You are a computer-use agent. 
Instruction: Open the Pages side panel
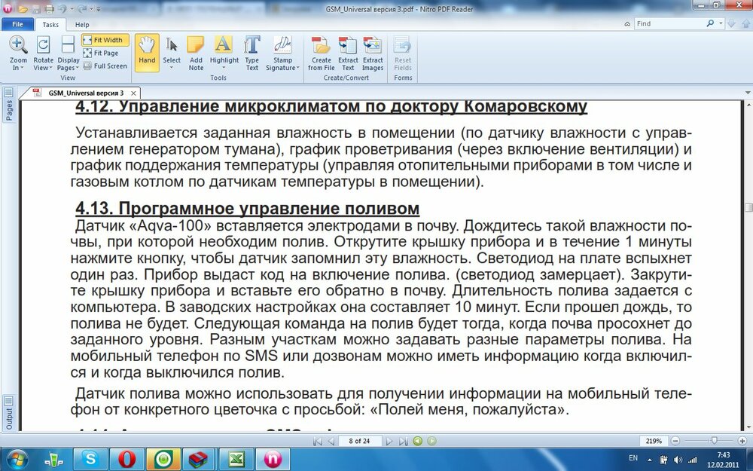click(x=8, y=106)
